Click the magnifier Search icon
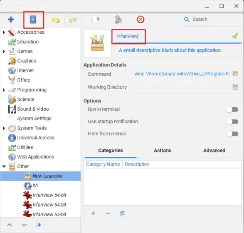Viewport: 244px width, 233px height. [186, 20]
